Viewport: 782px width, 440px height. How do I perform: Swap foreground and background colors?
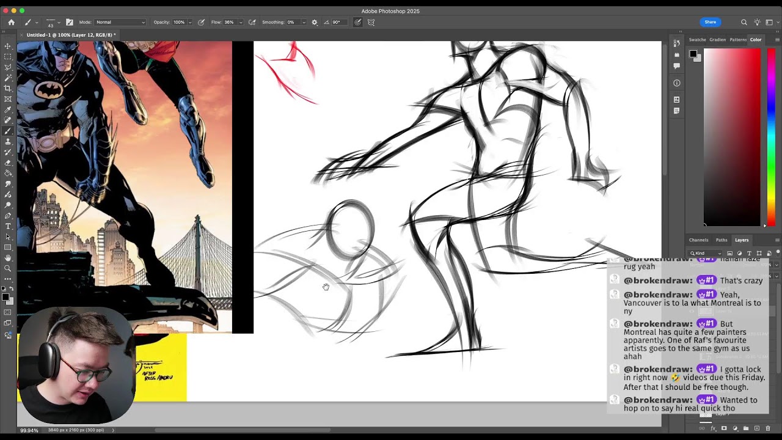coord(11,288)
